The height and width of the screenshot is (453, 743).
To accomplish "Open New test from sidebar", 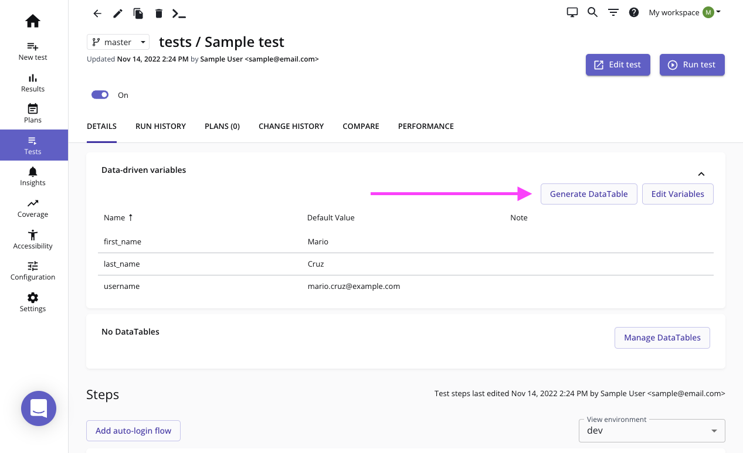I will click(x=33, y=51).
